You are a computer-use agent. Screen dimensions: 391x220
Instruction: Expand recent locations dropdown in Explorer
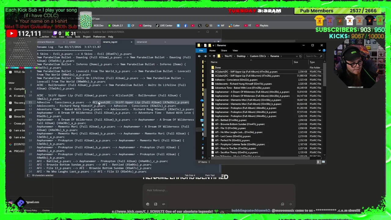[x=209, y=56]
